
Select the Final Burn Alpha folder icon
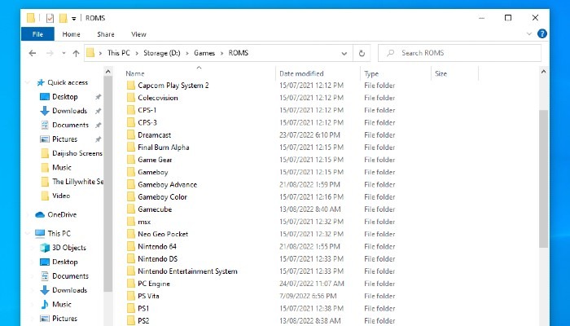(x=131, y=148)
